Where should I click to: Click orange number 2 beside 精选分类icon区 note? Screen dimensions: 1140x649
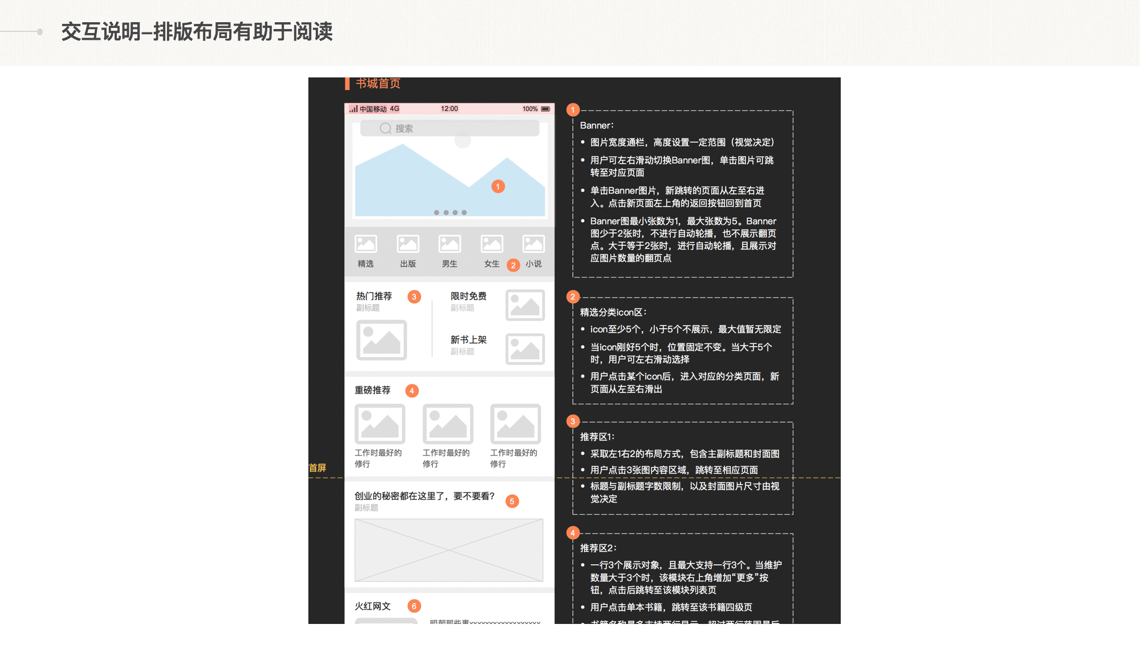pos(573,297)
